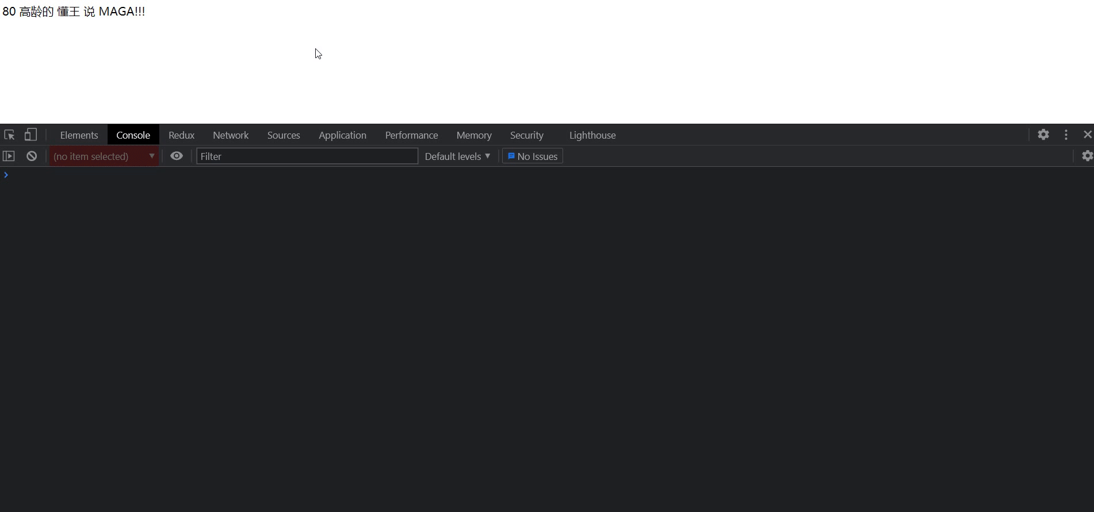Clear the console output
The image size is (1094, 512).
click(x=32, y=156)
